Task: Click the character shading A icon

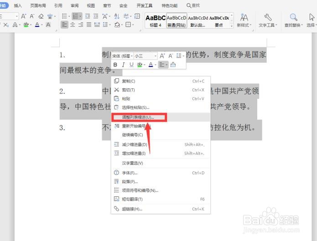Action: pyautogui.click(x=48, y=25)
